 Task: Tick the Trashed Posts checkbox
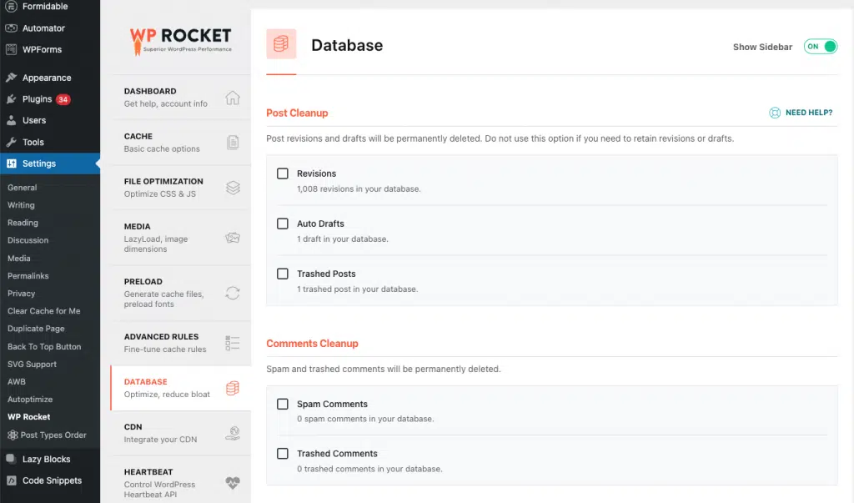282,274
